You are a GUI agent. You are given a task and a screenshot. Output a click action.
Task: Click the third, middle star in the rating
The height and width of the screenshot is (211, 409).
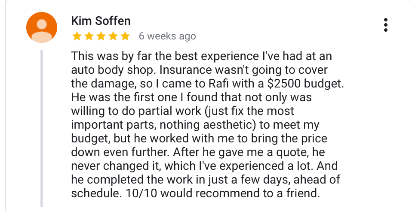point(101,36)
